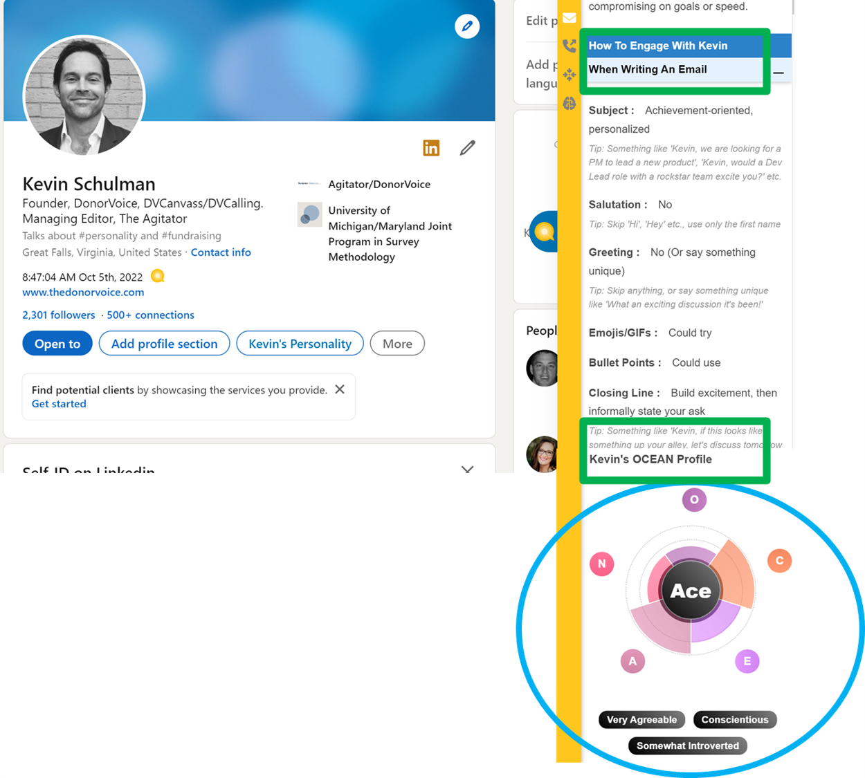Image resolution: width=865 pixels, height=778 pixels.
Task: Open Kevin's Personality panel
Action: click(300, 344)
